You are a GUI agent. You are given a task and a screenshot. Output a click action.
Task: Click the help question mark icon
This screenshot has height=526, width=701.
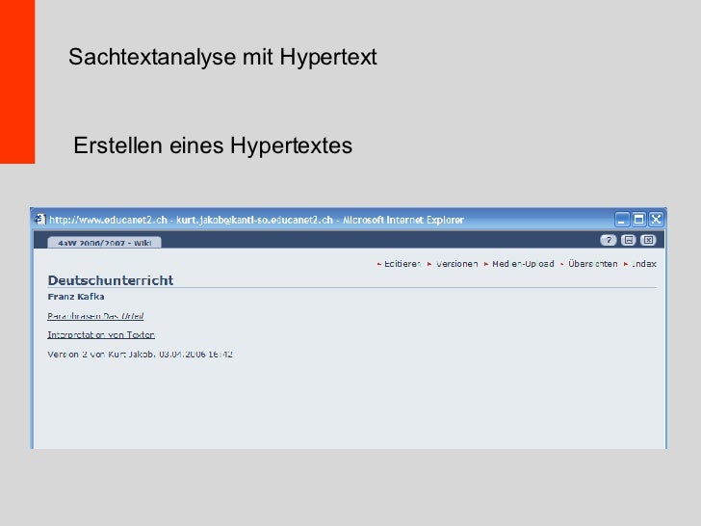pos(608,240)
